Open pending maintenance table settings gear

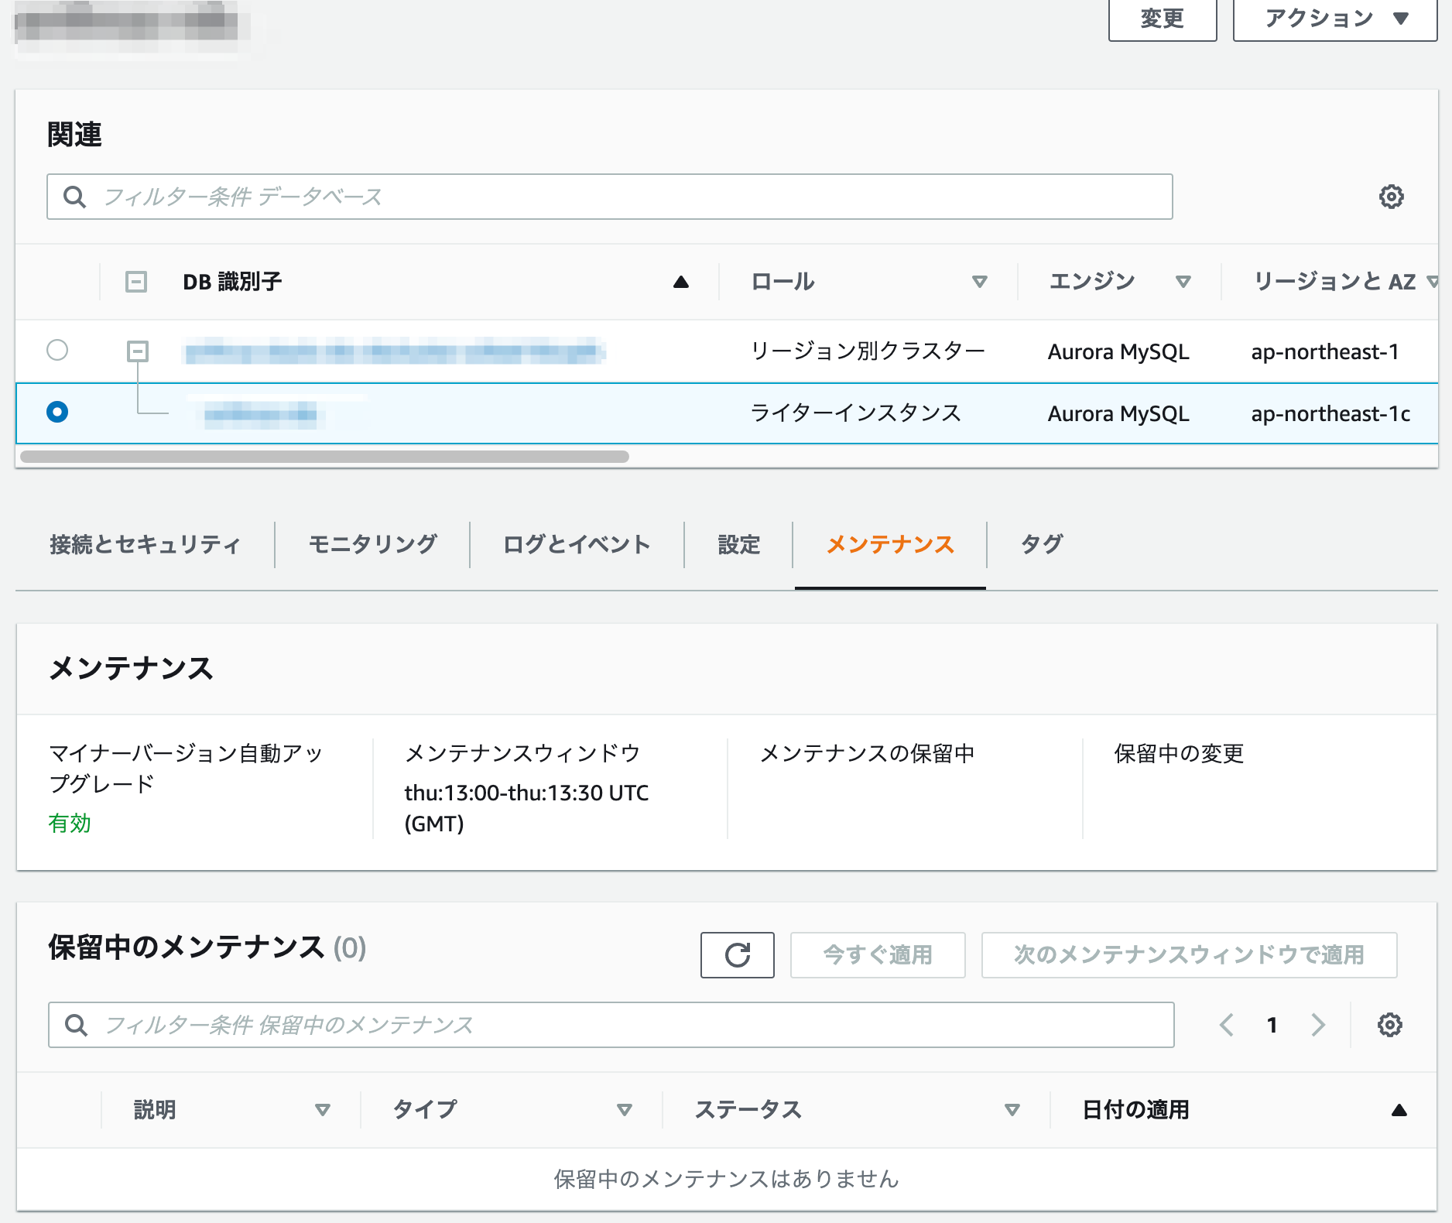tap(1389, 1025)
